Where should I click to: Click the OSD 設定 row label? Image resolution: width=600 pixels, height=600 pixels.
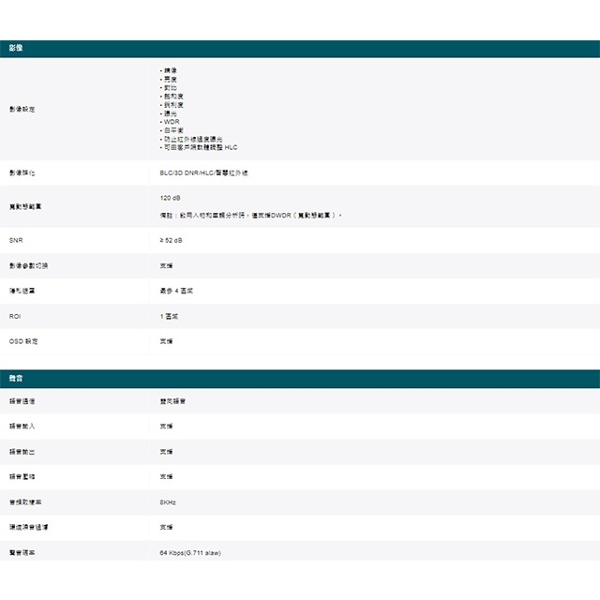pyautogui.click(x=23, y=341)
